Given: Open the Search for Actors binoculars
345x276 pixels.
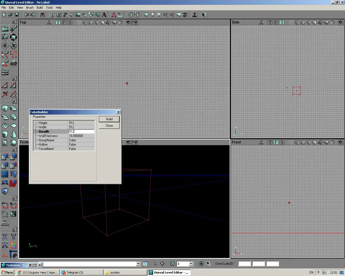Looking at the screenshot, I should [x=42, y=15].
